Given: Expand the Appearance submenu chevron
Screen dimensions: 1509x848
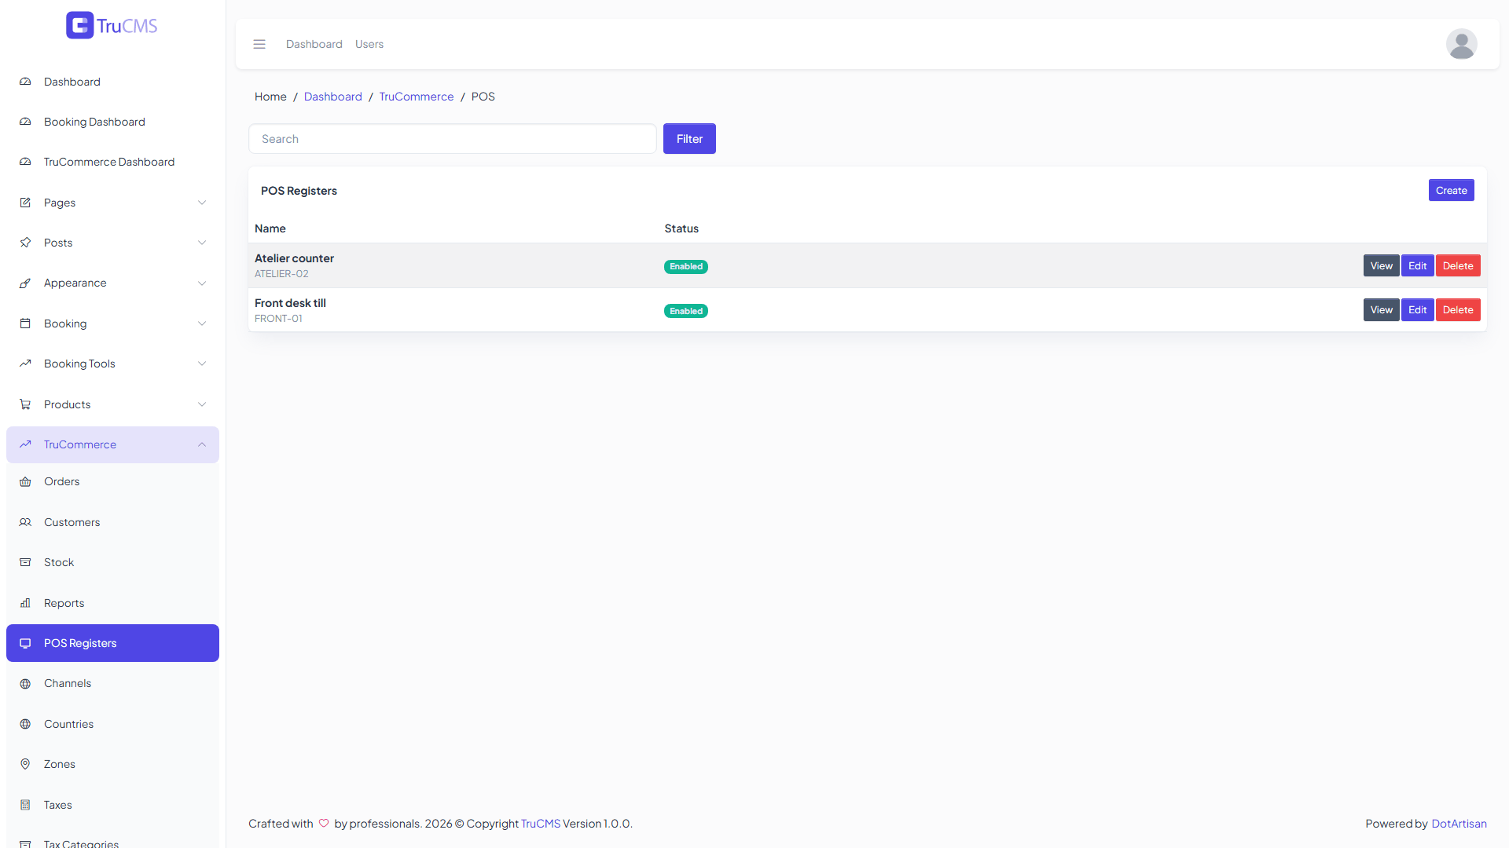Looking at the screenshot, I should coord(202,283).
